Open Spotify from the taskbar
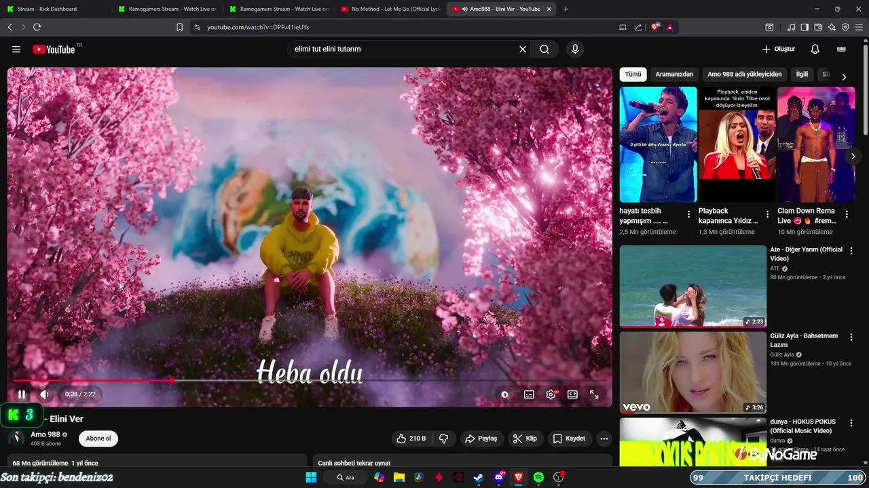 pos(538,477)
